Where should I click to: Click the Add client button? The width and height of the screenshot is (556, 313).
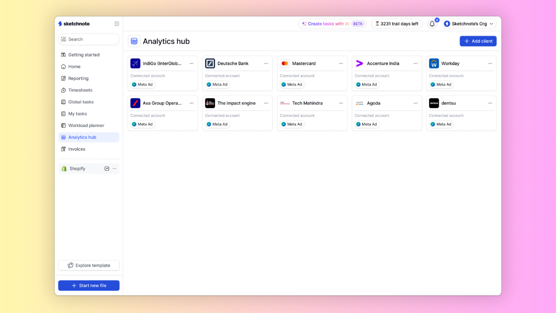tap(478, 41)
